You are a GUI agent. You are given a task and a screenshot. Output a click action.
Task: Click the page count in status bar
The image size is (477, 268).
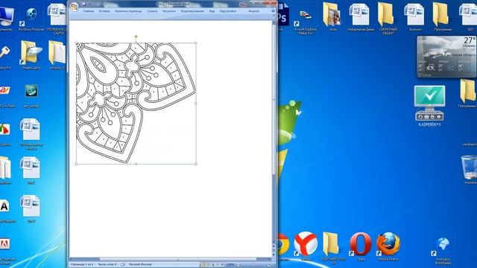[x=82, y=264]
